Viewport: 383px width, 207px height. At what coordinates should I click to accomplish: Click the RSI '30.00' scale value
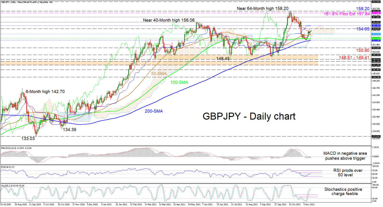coord(375,178)
